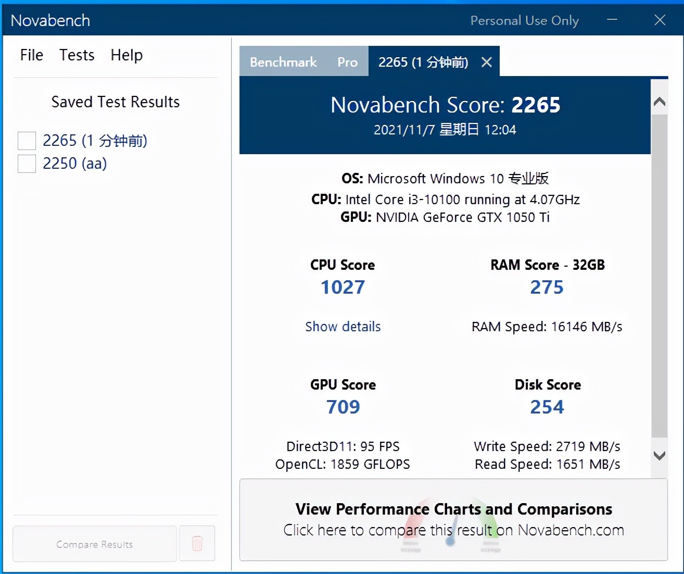Click the trash delete icon button
The height and width of the screenshot is (574, 684).
[x=197, y=543]
